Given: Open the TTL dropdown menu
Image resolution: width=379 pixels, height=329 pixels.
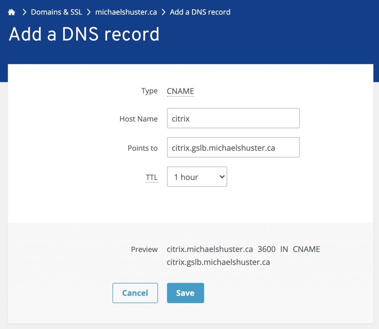Looking at the screenshot, I should [197, 177].
